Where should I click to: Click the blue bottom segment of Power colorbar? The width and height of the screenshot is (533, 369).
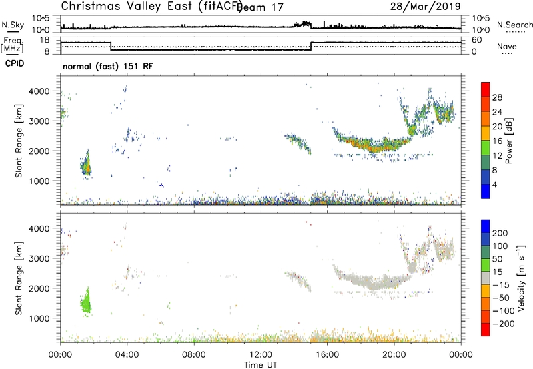pyautogui.click(x=486, y=191)
